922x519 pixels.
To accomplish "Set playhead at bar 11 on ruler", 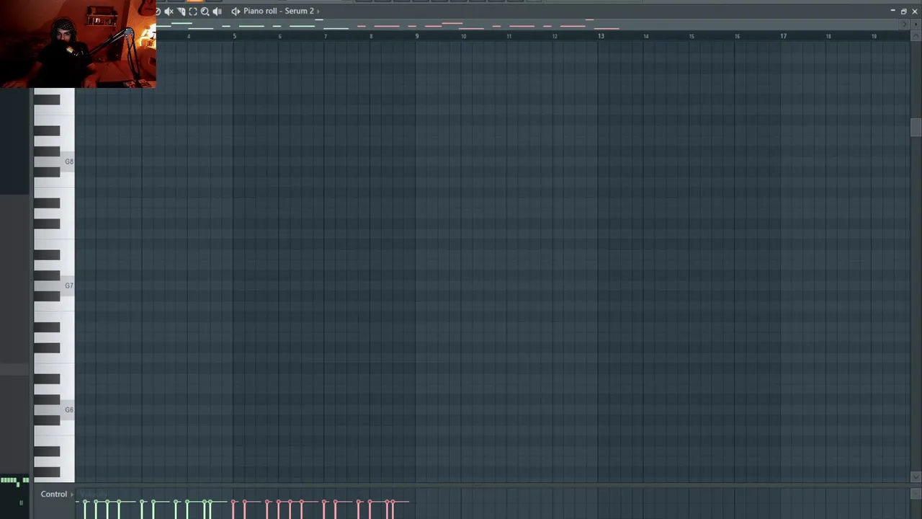I will [509, 36].
